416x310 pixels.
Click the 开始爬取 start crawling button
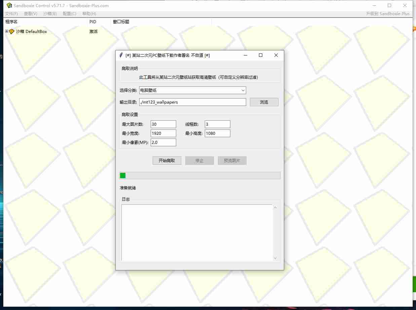coord(167,160)
